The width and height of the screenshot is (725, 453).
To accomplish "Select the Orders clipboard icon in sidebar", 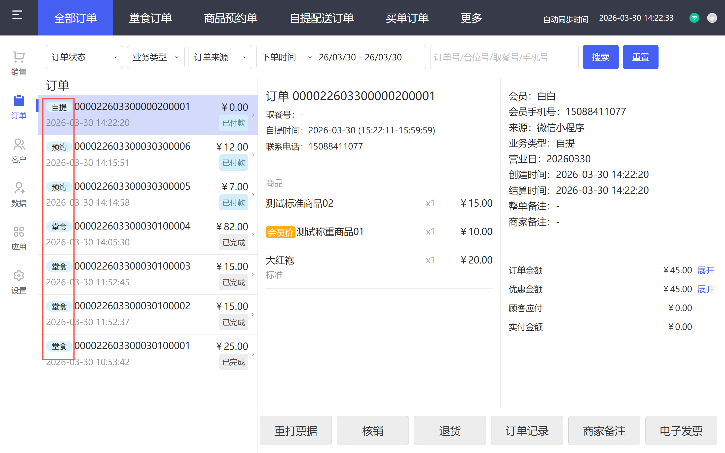I will (x=19, y=101).
